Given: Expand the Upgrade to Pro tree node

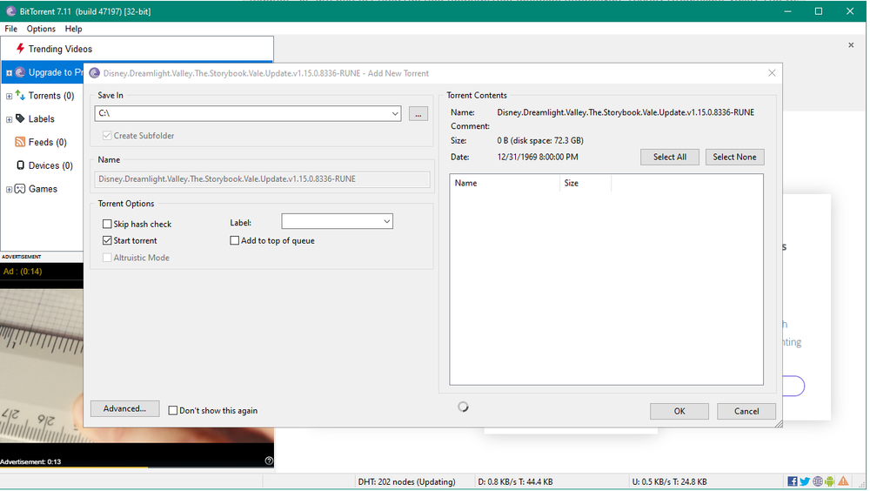Looking at the screenshot, I should pyautogui.click(x=9, y=73).
